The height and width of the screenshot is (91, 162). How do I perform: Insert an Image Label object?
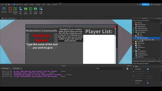tap(41, 11)
